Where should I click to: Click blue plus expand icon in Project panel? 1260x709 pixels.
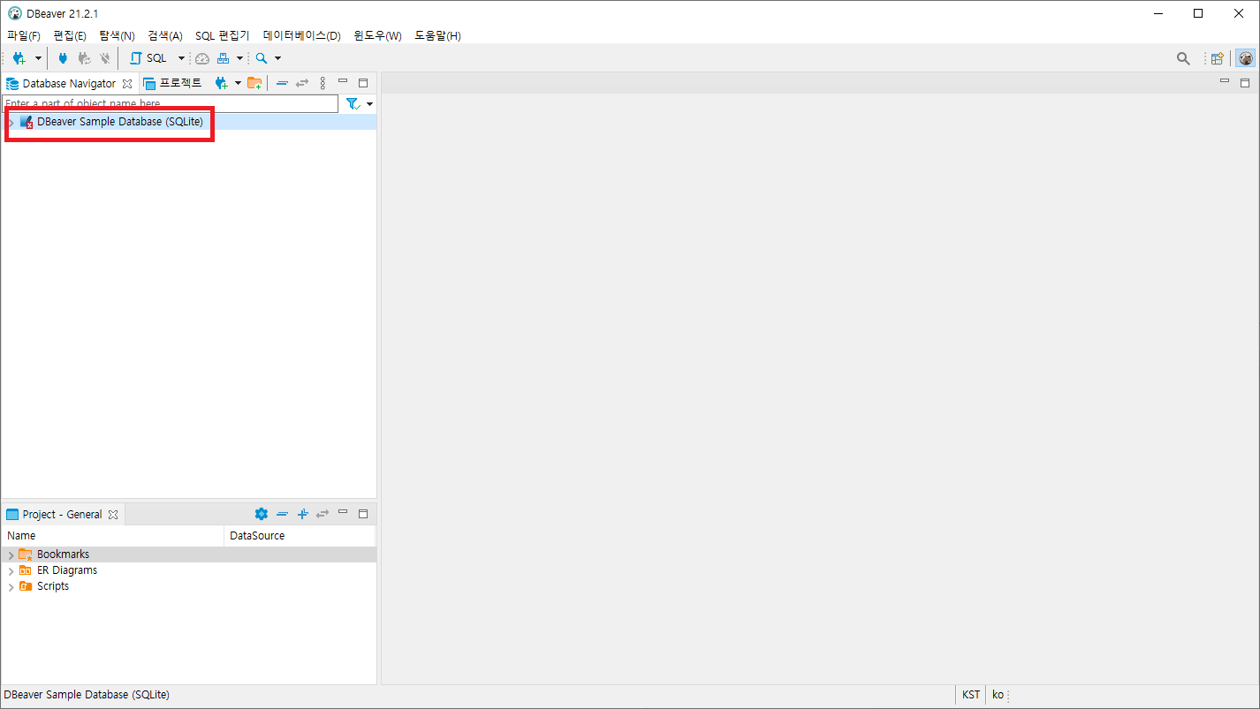[x=302, y=514]
